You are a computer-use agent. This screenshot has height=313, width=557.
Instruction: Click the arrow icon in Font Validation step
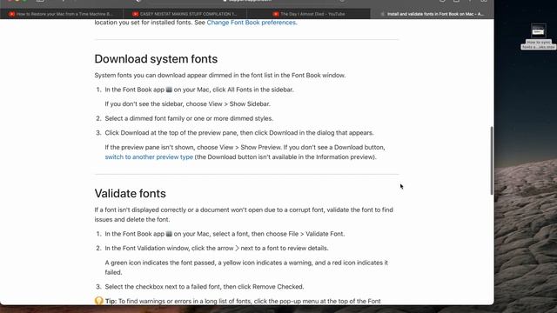pyautogui.click(x=237, y=248)
